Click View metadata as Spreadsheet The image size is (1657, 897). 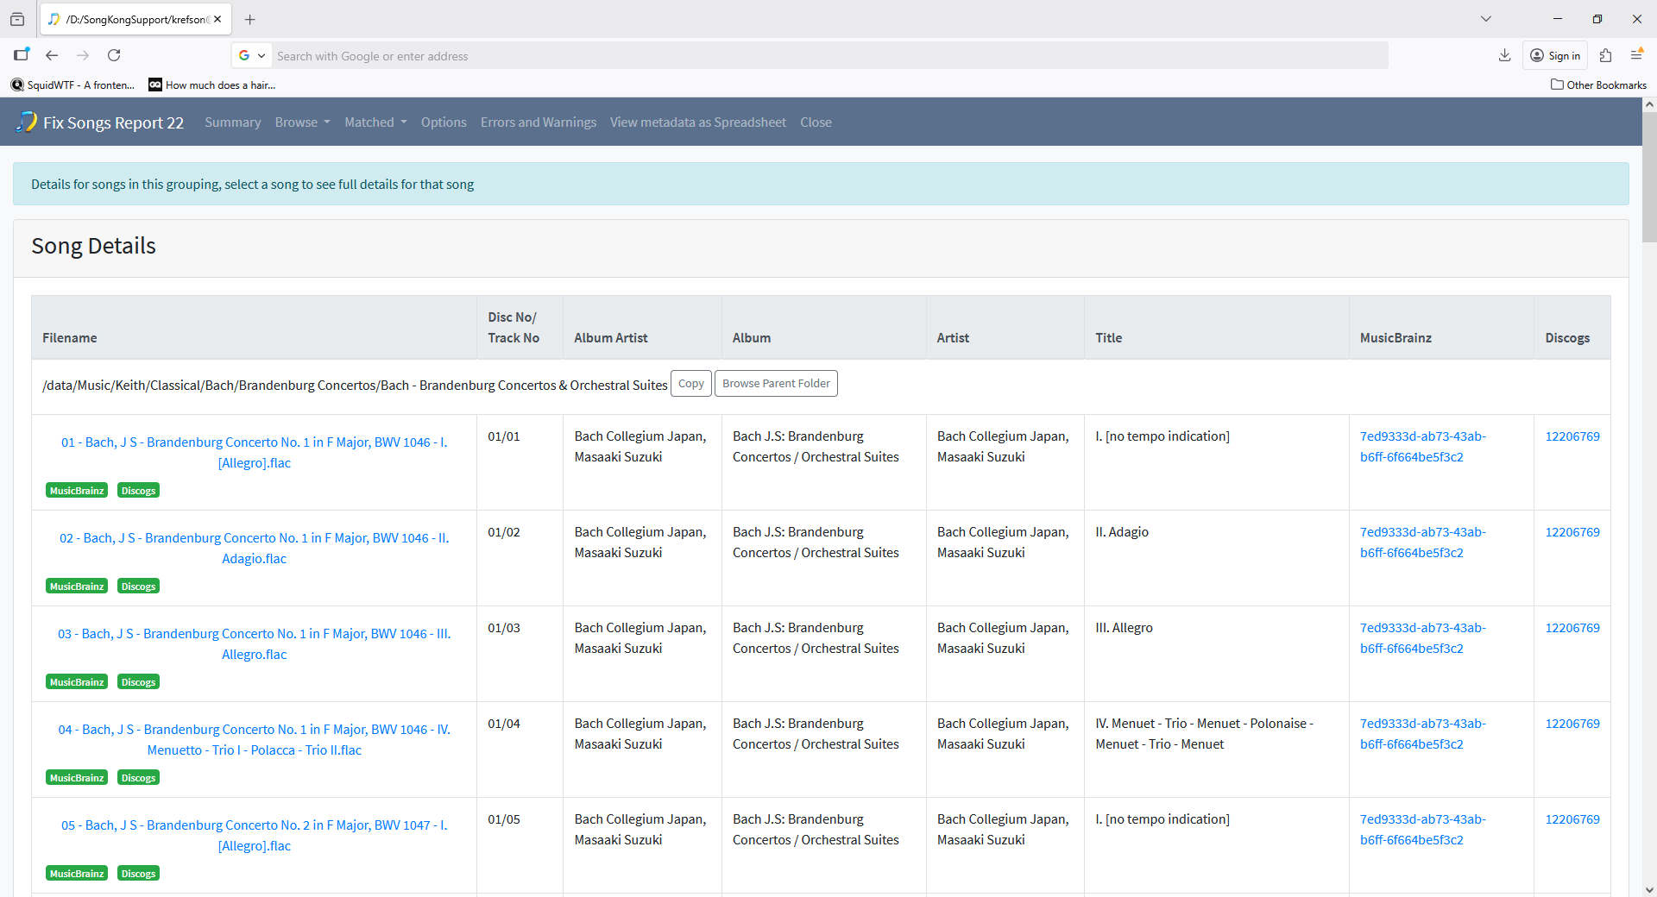[x=697, y=122]
